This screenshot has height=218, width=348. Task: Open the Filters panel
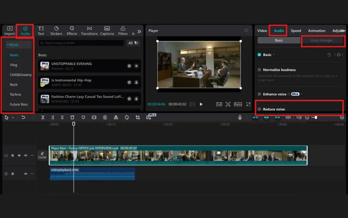pos(122,30)
